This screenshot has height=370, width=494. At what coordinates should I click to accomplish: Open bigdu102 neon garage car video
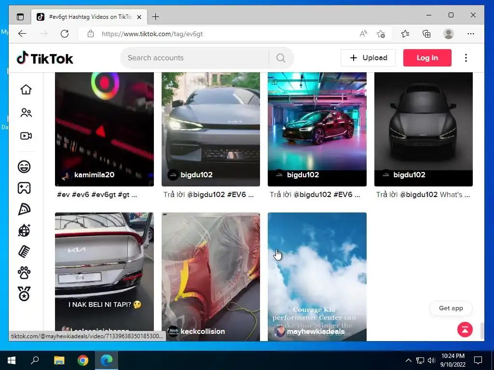pos(317,129)
